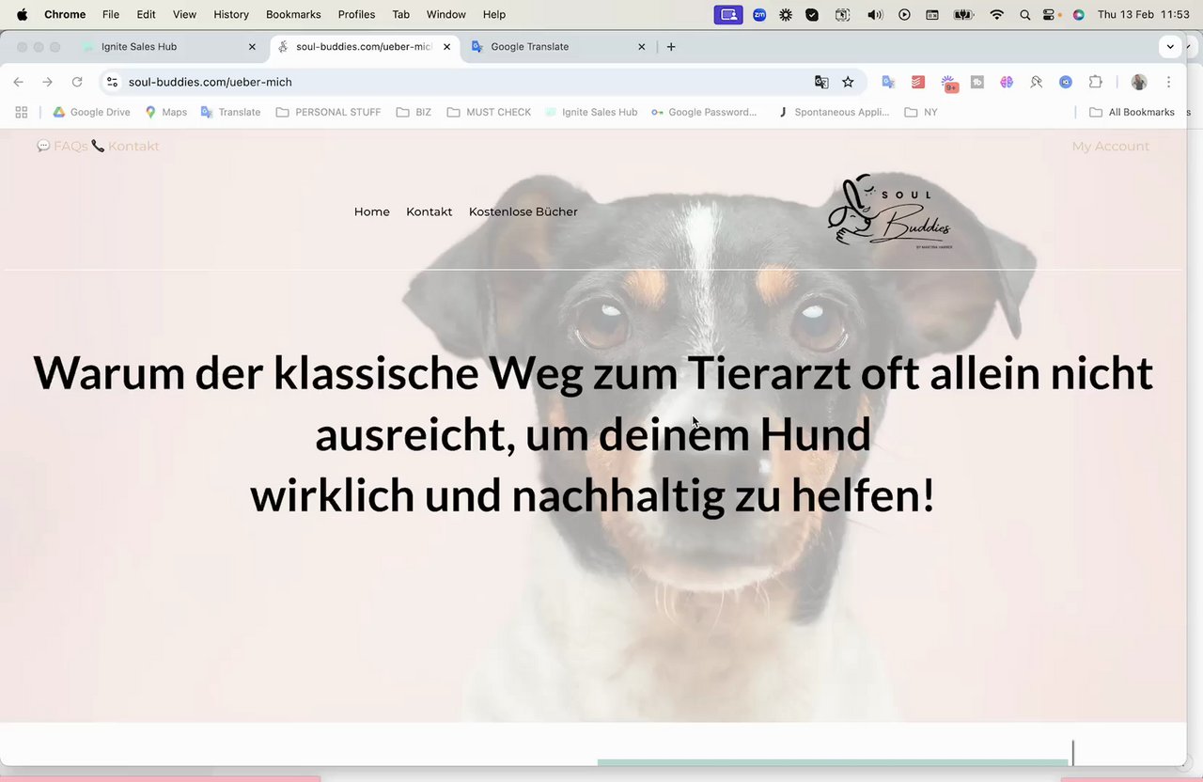Open the BIZ bookmarks folder
Image resolution: width=1203 pixels, height=782 pixels.
[414, 112]
